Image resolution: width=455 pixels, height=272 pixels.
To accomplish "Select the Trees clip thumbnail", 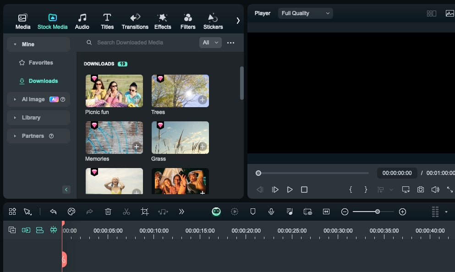I will click(180, 91).
